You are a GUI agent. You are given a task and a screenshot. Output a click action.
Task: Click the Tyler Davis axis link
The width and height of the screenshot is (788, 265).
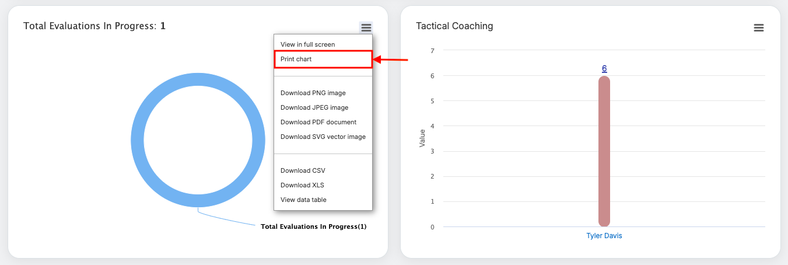point(604,236)
